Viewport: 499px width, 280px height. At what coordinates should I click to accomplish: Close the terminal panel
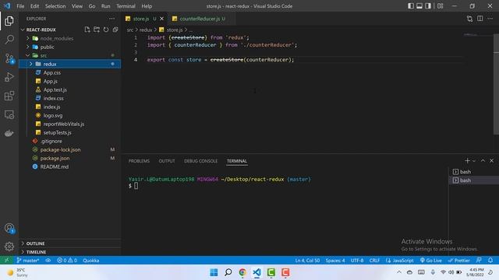click(x=491, y=161)
